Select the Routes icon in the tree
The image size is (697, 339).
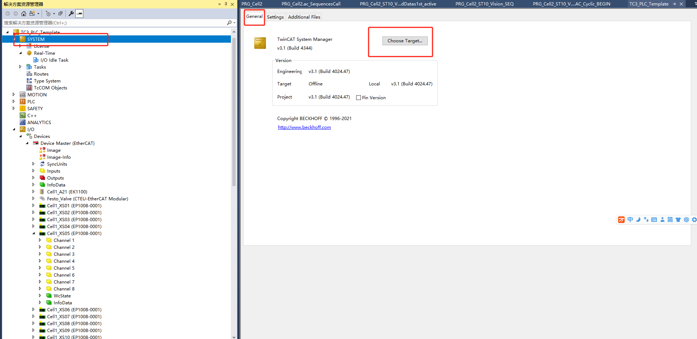(x=29, y=74)
